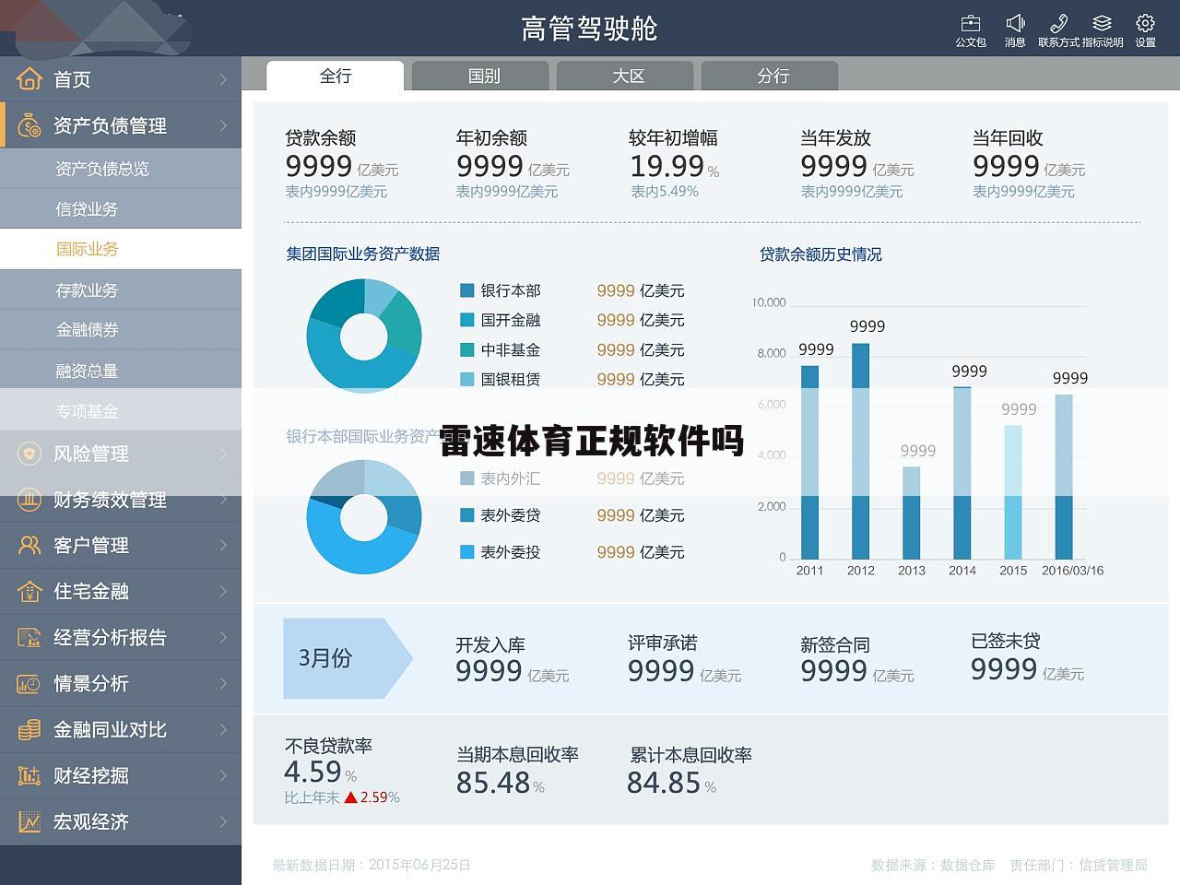Open 融资总量 submenu item
The height and width of the screenshot is (885, 1180).
121,371
